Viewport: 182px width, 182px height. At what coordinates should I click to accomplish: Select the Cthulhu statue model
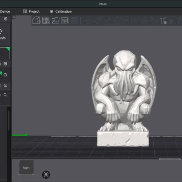123,99
